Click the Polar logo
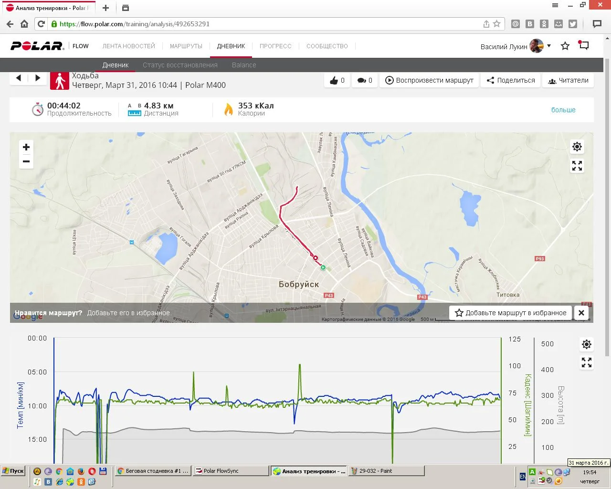Image resolution: width=611 pixels, height=489 pixels. [x=37, y=46]
